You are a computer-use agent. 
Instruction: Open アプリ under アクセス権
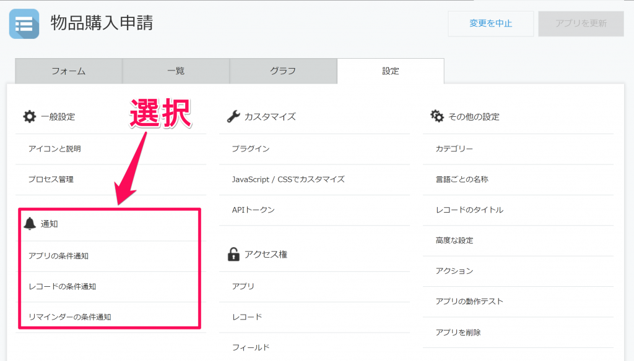(x=243, y=286)
